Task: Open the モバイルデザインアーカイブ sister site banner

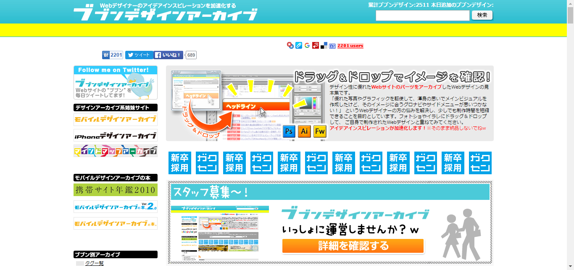Action: [116, 119]
